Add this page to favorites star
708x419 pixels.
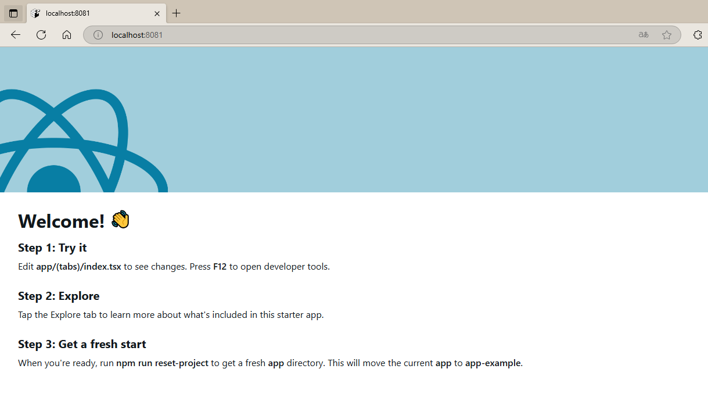click(667, 35)
